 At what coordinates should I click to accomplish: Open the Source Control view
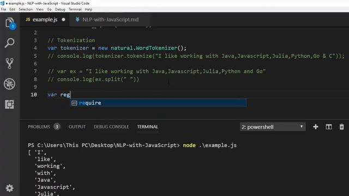click(10, 64)
